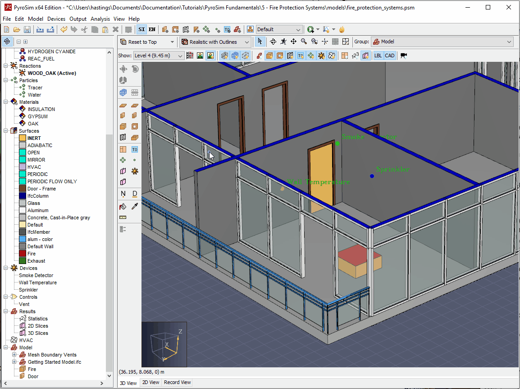Select the 2D Slices results item

tap(38, 326)
